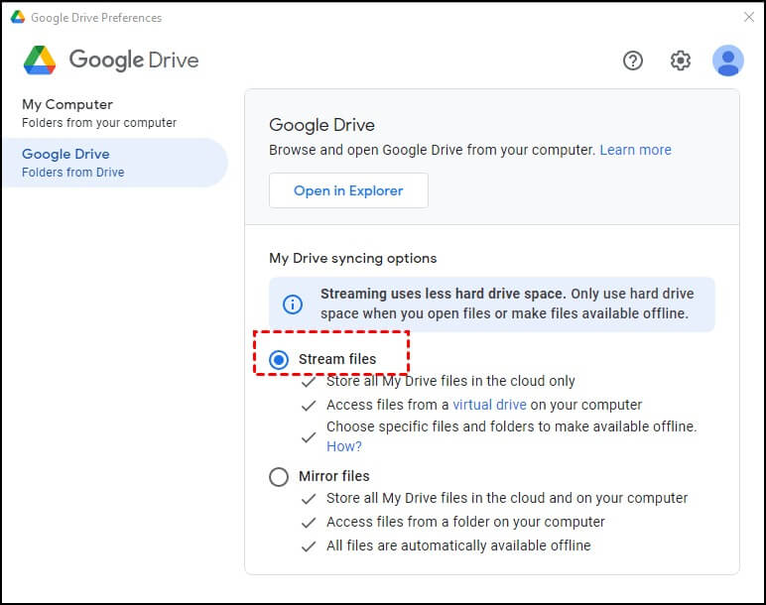Open the virtual drive link

[x=489, y=405]
